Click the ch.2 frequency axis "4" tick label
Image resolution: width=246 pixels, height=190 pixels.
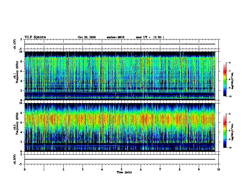click(x=21, y=132)
